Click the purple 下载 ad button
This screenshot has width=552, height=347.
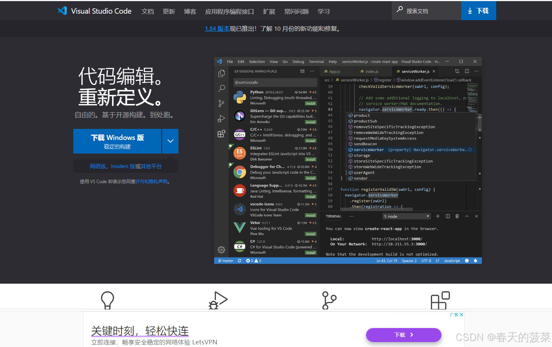(x=404, y=335)
